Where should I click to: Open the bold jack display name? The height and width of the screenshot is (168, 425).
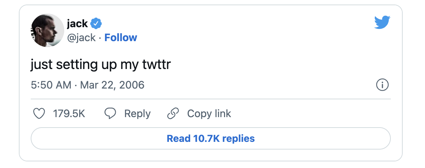pyautogui.click(x=77, y=24)
